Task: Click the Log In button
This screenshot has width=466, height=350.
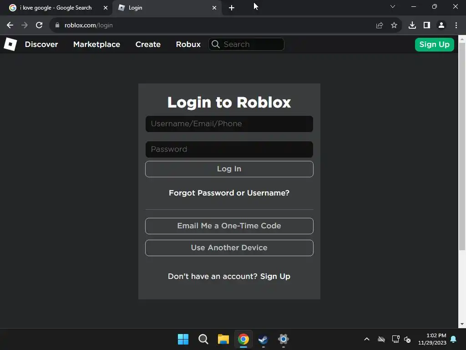Action: point(229,169)
